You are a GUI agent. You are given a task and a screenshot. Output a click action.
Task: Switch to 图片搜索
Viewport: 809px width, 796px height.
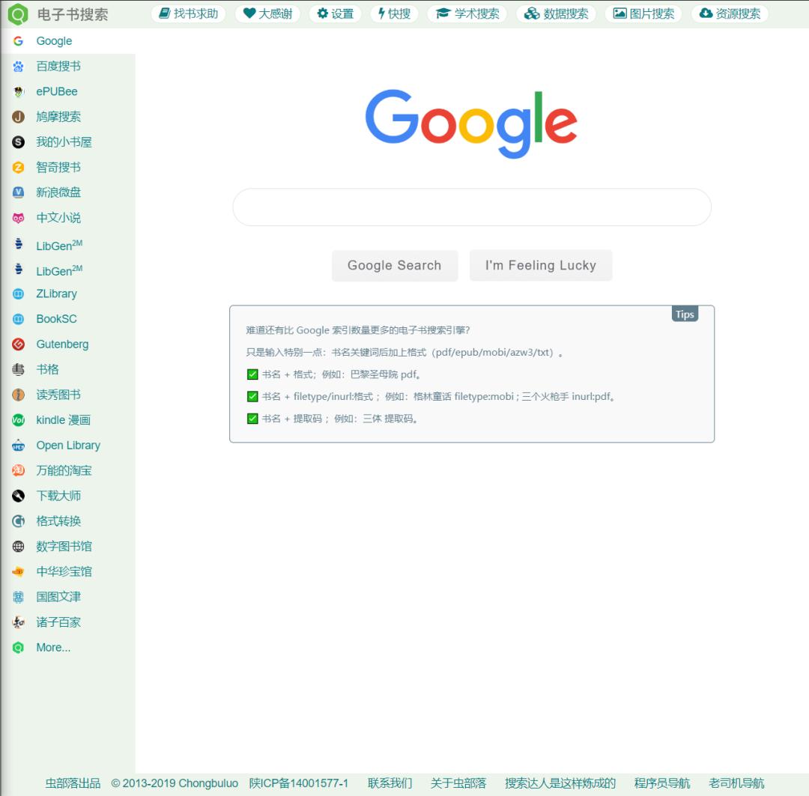tap(643, 13)
